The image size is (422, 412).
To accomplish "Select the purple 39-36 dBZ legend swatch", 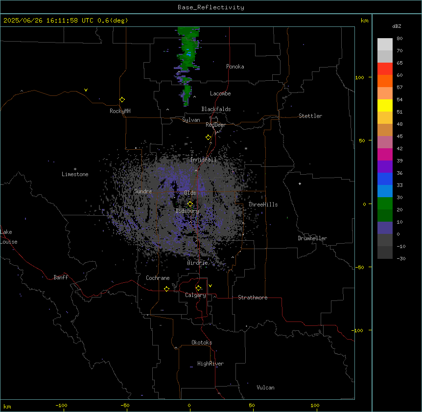I will coord(385,167).
